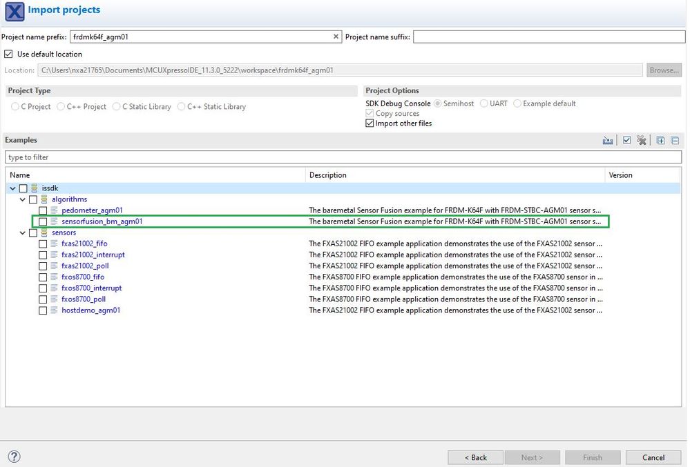Check the hostdemo_agm01 checkbox
The height and width of the screenshot is (467, 690).
point(43,310)
